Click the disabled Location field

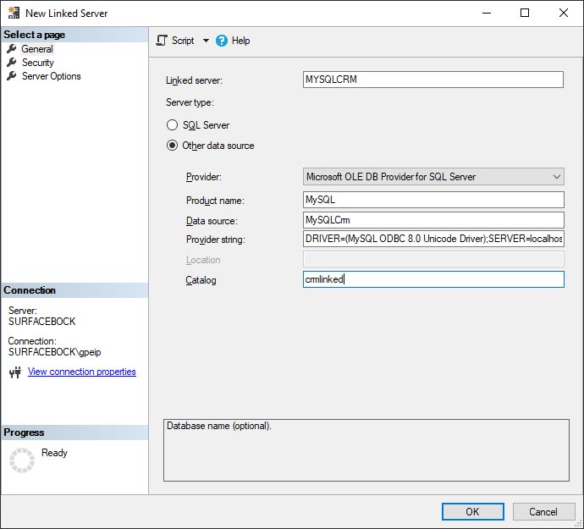[433, 259]
